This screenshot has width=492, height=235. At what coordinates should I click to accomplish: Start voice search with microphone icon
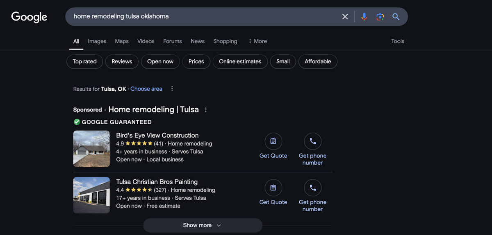coord(364,17)
